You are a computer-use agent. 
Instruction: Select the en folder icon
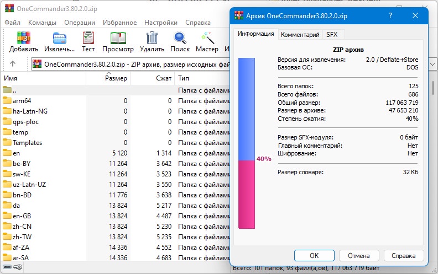tap(7, 153)
